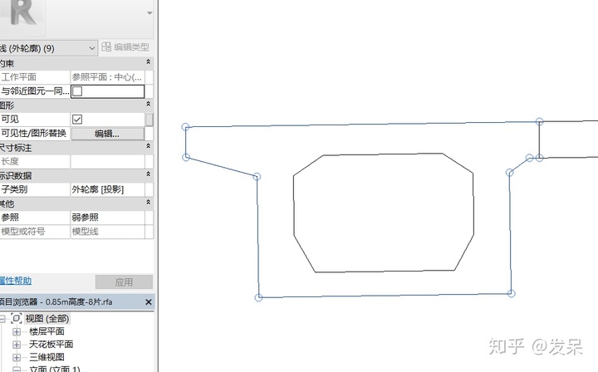Uncheck the 可见 checkbox
The width and height of the screenshot is (598, 372).
pyautogui.click(x=77, y=120)
